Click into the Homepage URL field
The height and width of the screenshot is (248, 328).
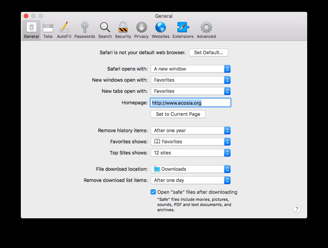tap(190, 103)
